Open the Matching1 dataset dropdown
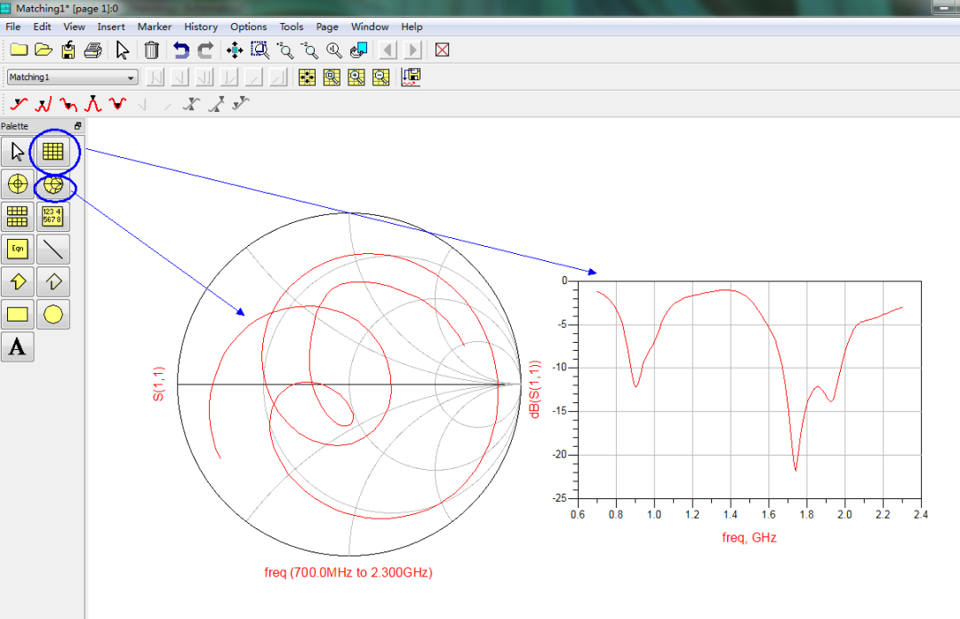 (72, 77)
